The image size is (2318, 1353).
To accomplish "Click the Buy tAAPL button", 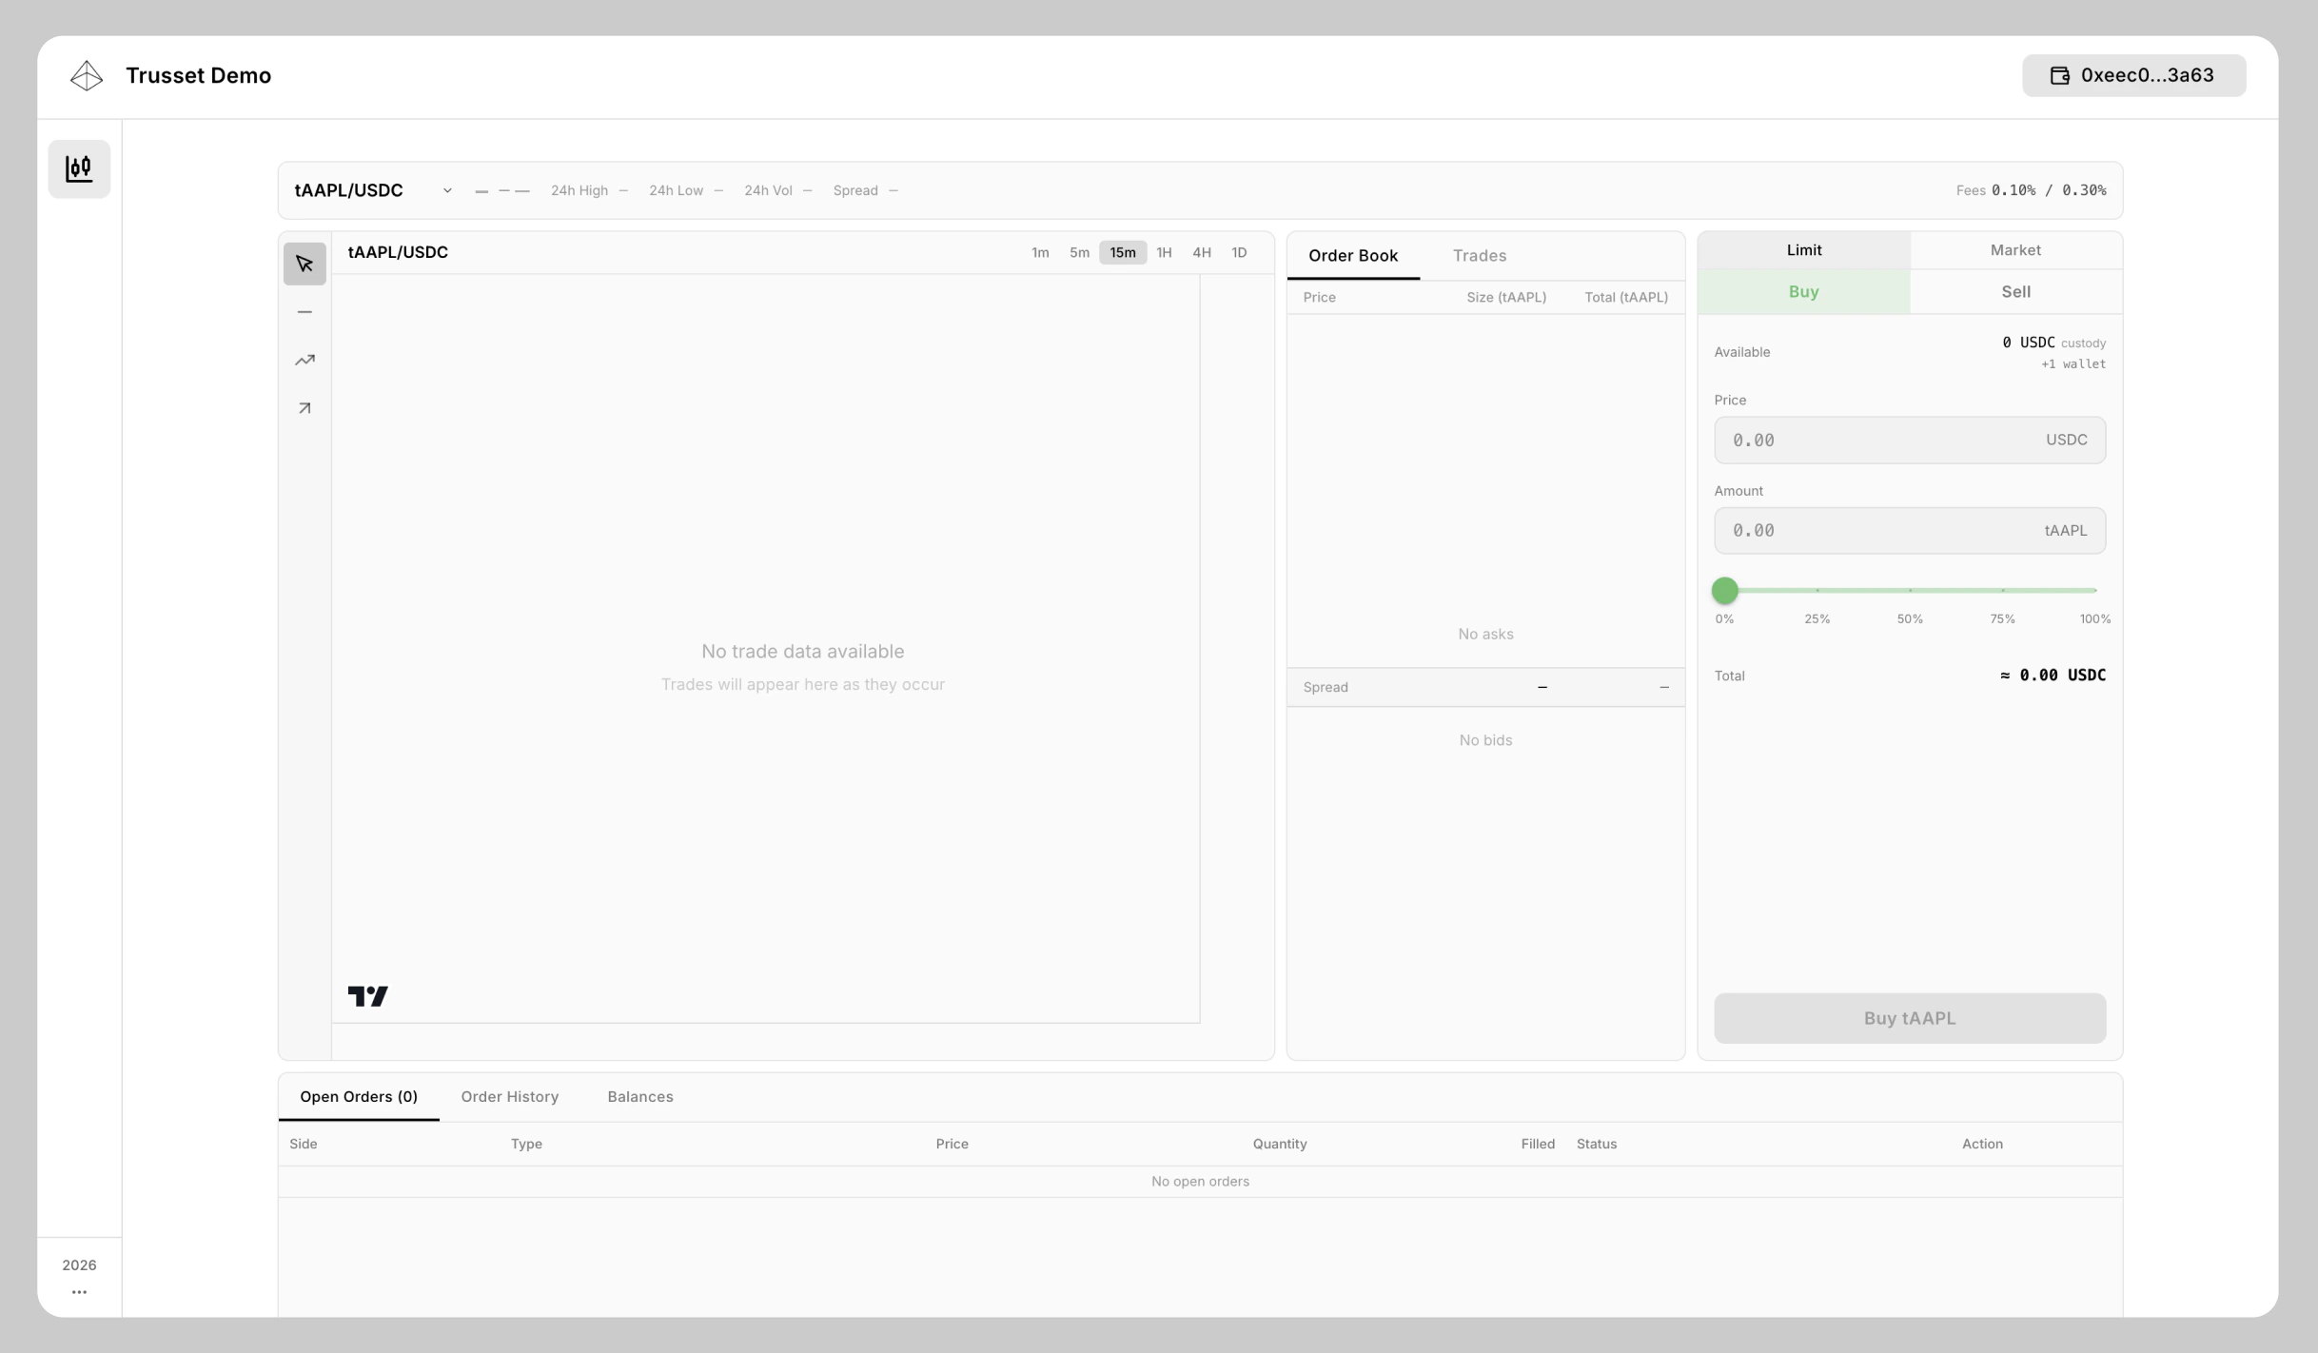I will coord(1909,1017).
